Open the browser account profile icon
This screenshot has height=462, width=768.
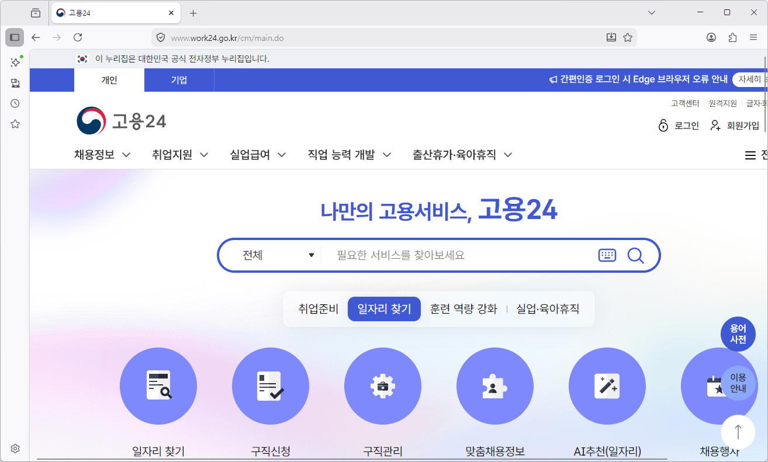pyautogui.click(x=711, y=37)
